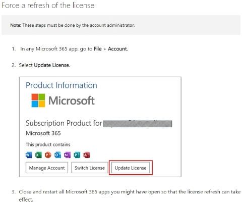This screenshot has height=203, width=242.
Task: Click the Microsoft wordmark text
Action: (72, 100)
